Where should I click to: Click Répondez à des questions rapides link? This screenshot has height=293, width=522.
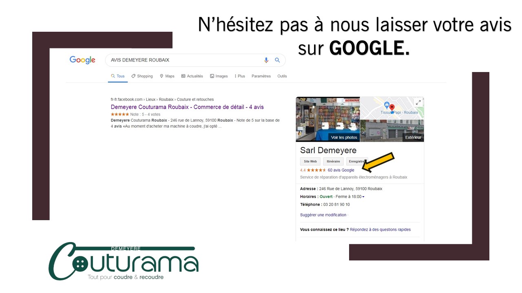coord(380,230)
